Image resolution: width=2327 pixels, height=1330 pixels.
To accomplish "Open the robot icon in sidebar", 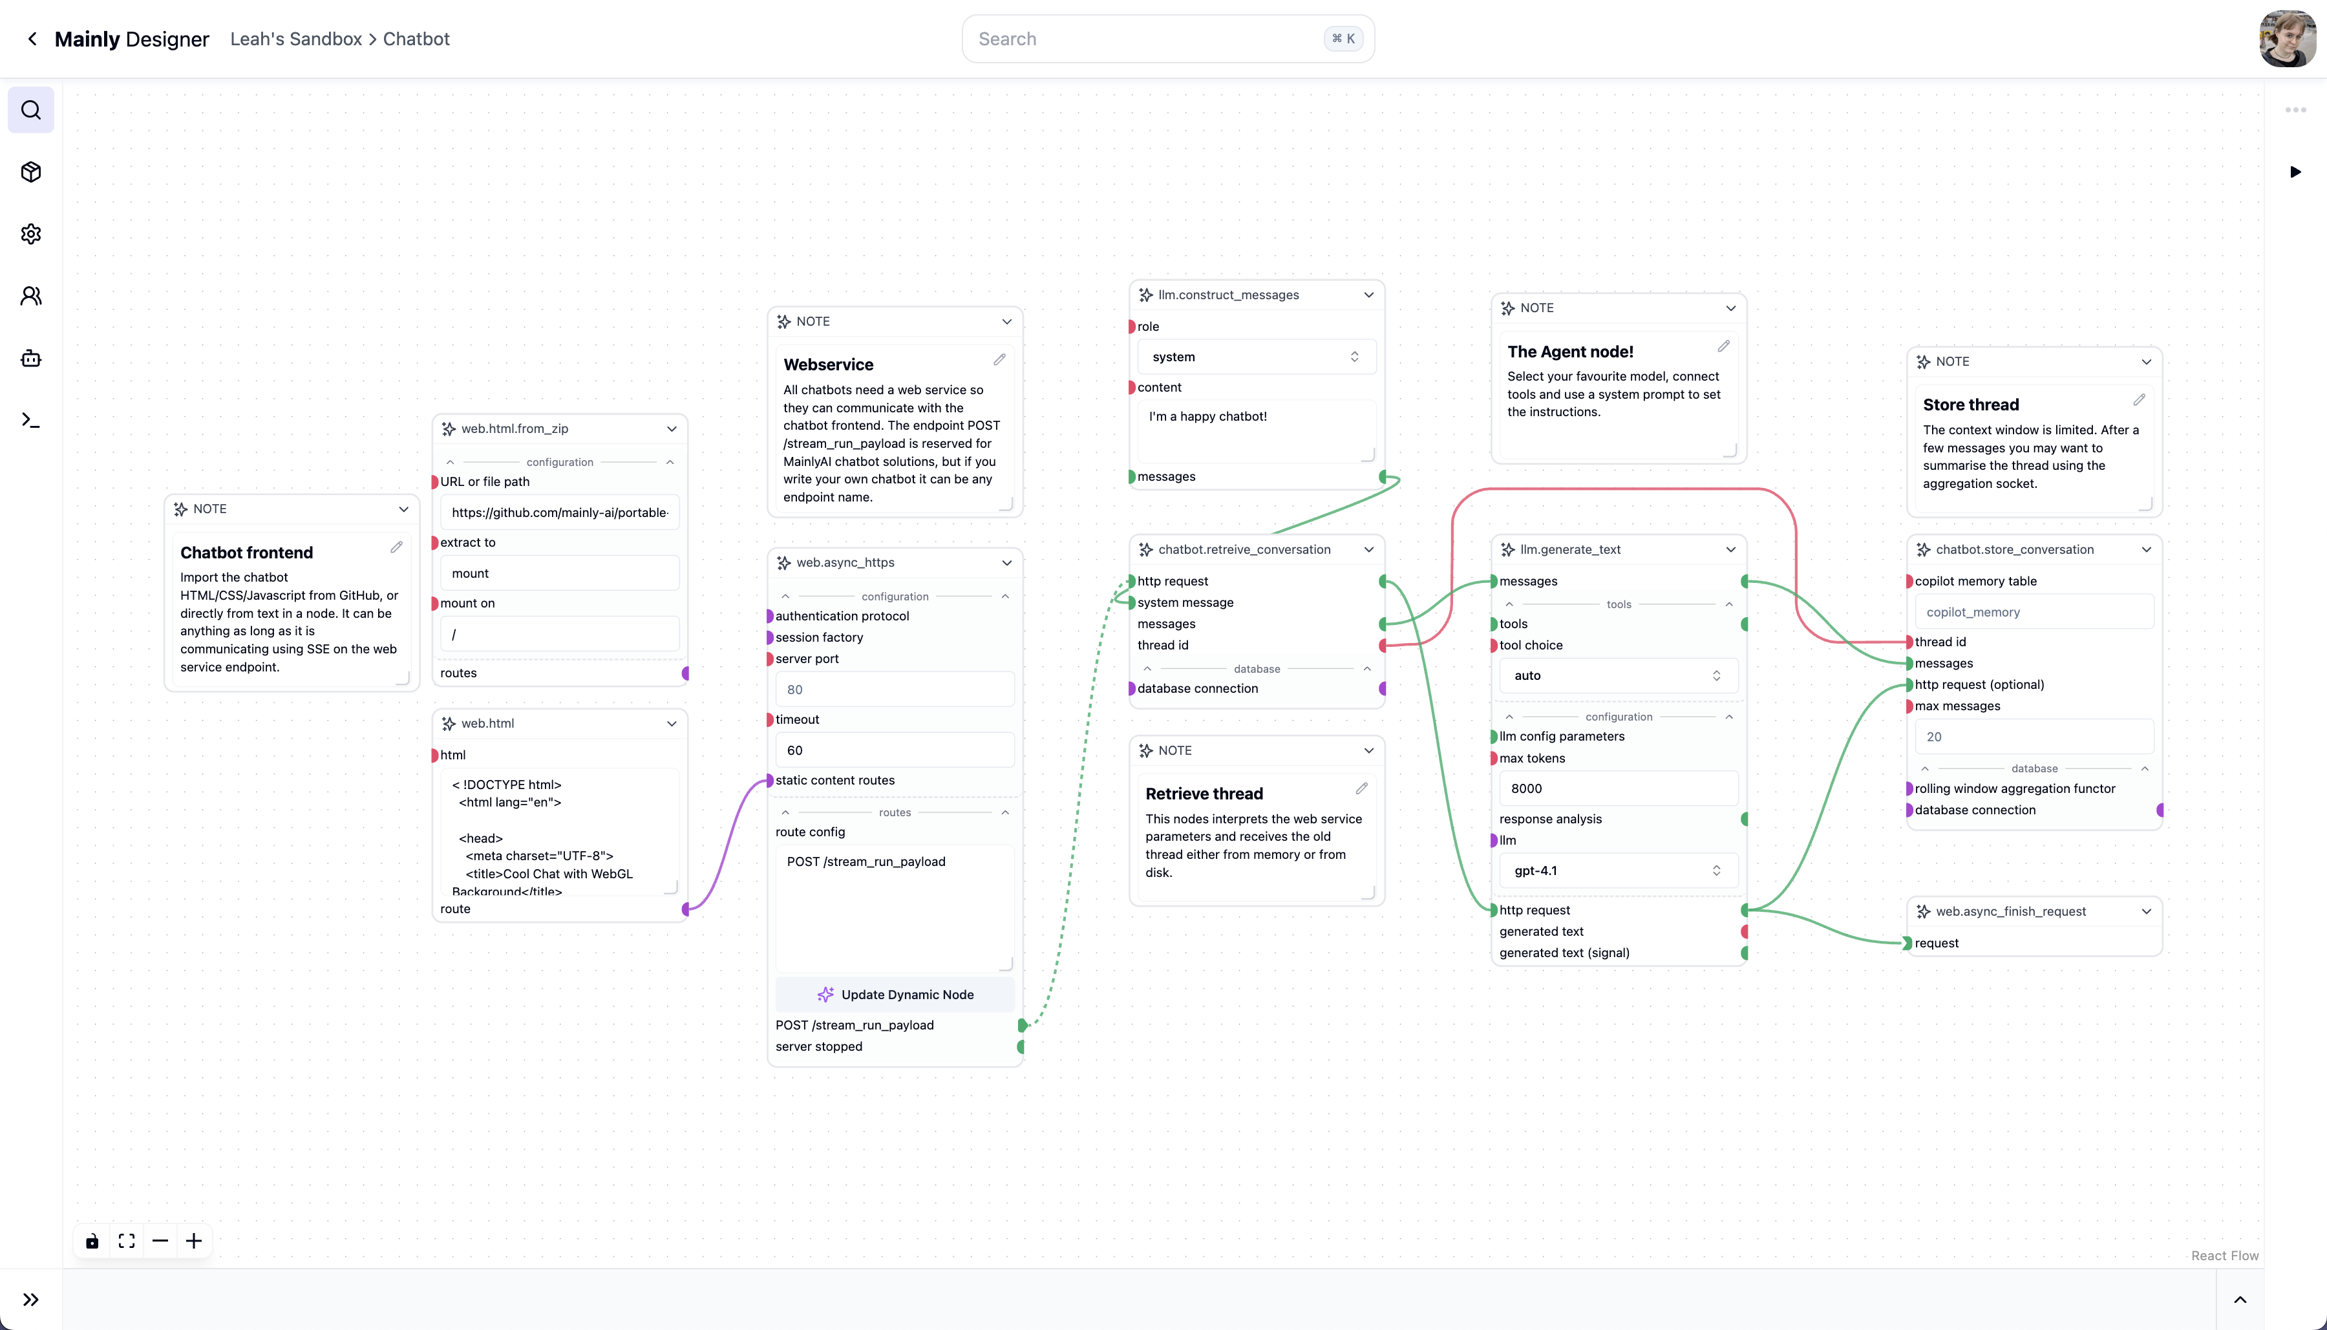I will click(x=31, y=358).
